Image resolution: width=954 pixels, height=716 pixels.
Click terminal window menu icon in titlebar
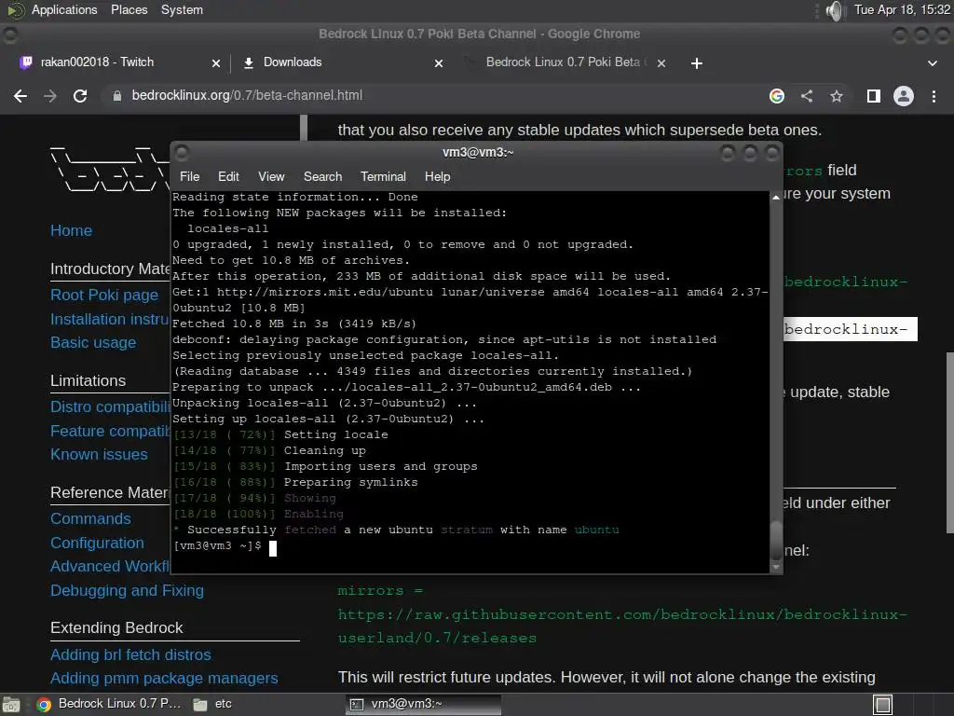coord(182,152)
